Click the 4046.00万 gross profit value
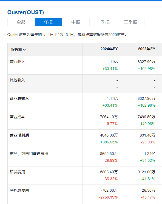Image resolution: width=162 pixels, height=204 pixels. coord(109,135)
